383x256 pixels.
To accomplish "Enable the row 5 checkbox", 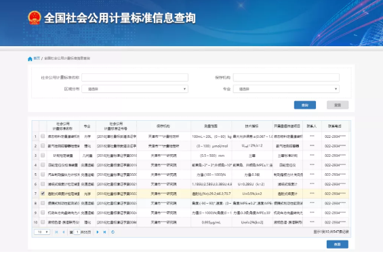I will [43, 175].
